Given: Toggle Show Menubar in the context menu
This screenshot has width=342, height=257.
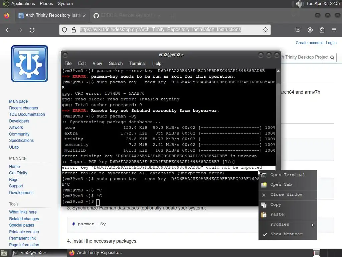Looking at the screenshot, I should (288, 234).
